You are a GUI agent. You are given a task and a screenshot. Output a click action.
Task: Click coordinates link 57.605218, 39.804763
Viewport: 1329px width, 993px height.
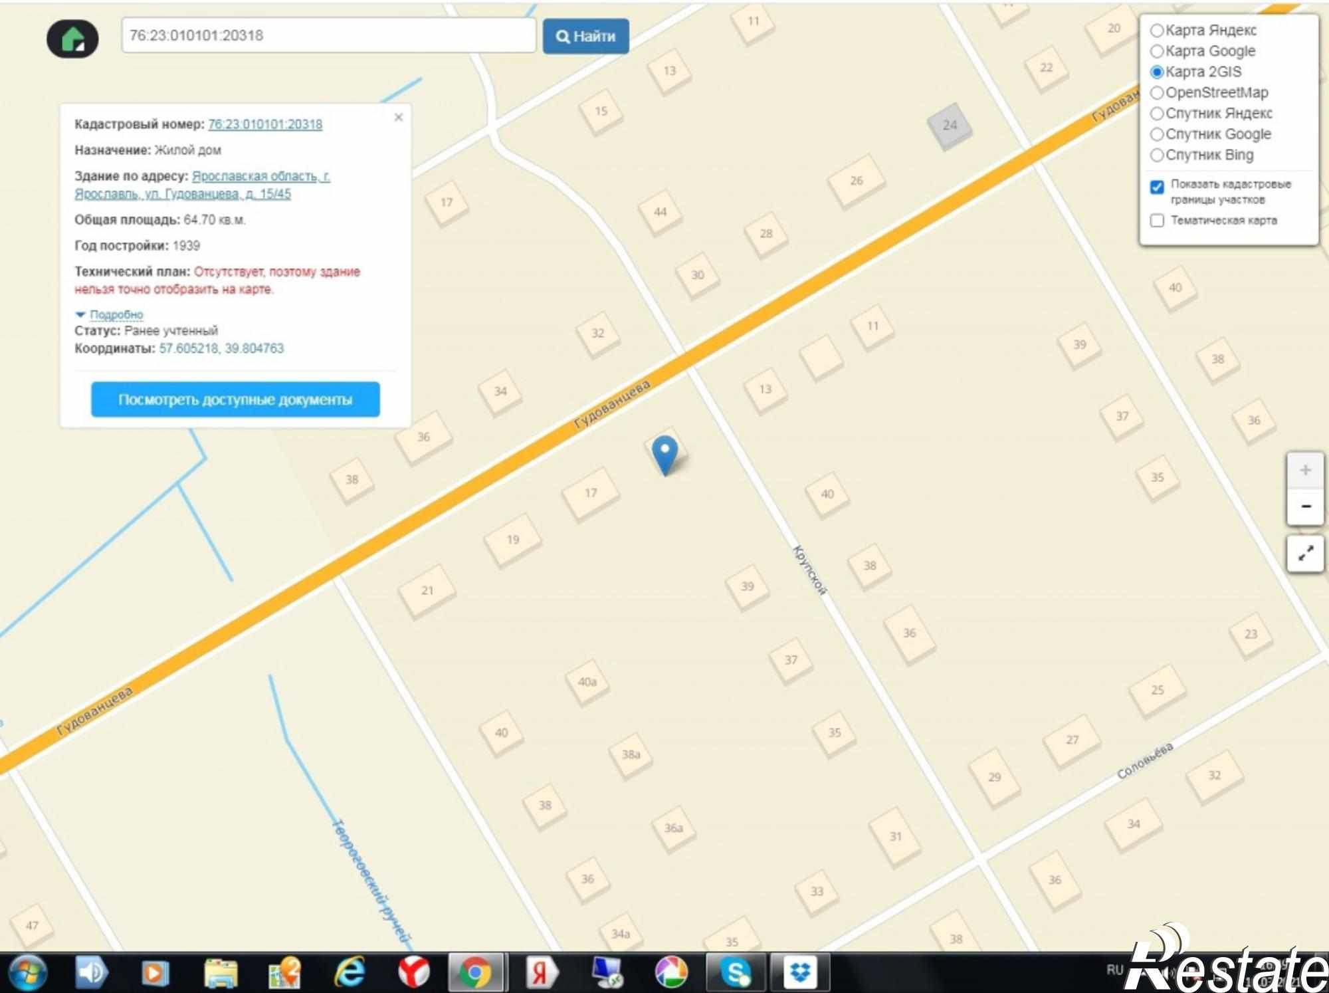coord(221,348)
